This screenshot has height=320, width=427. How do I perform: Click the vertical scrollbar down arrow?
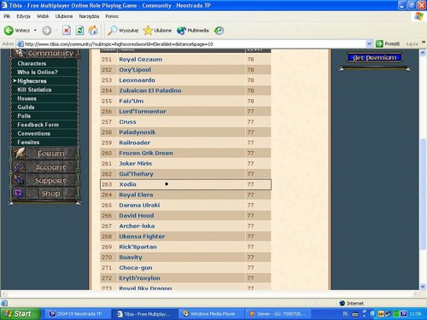(x=423, y=286)
